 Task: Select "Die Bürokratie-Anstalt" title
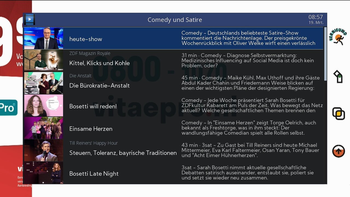pyautogui.click(x=100, y=86)
